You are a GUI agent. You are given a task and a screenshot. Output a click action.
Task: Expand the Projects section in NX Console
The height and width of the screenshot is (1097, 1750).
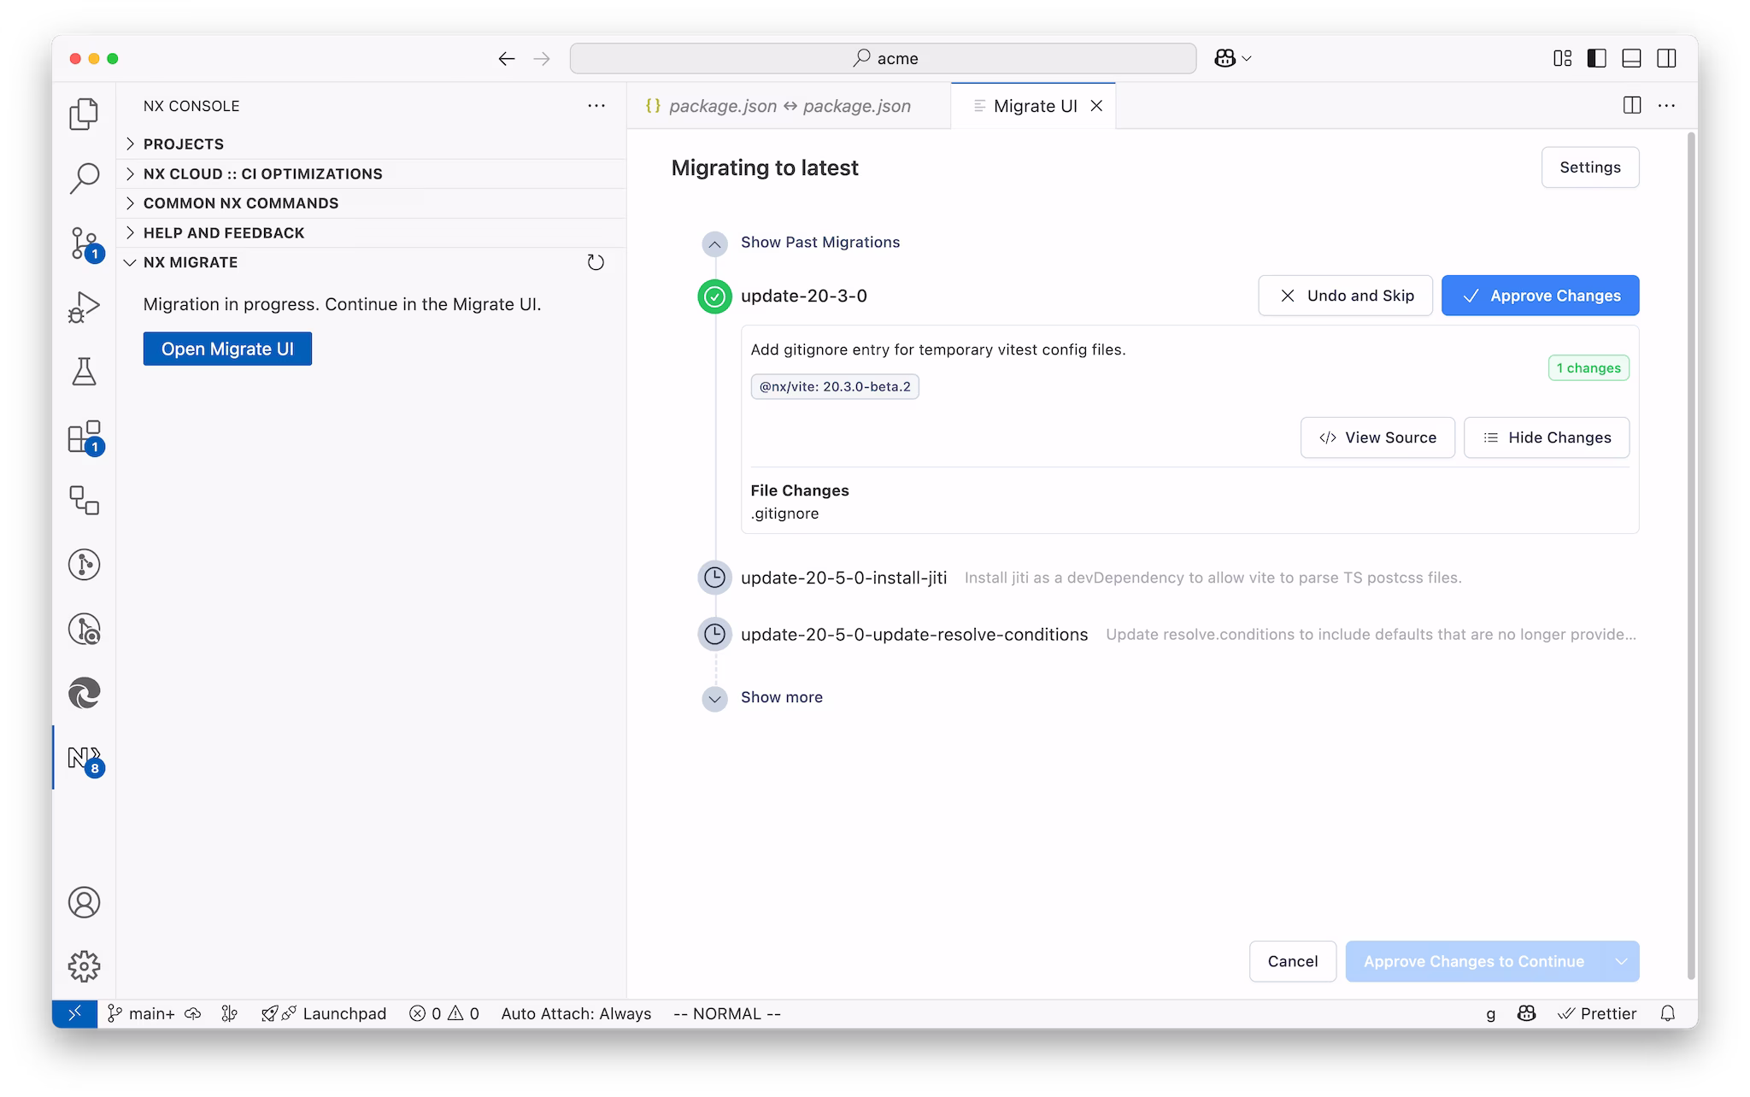[x=183, y=144]
